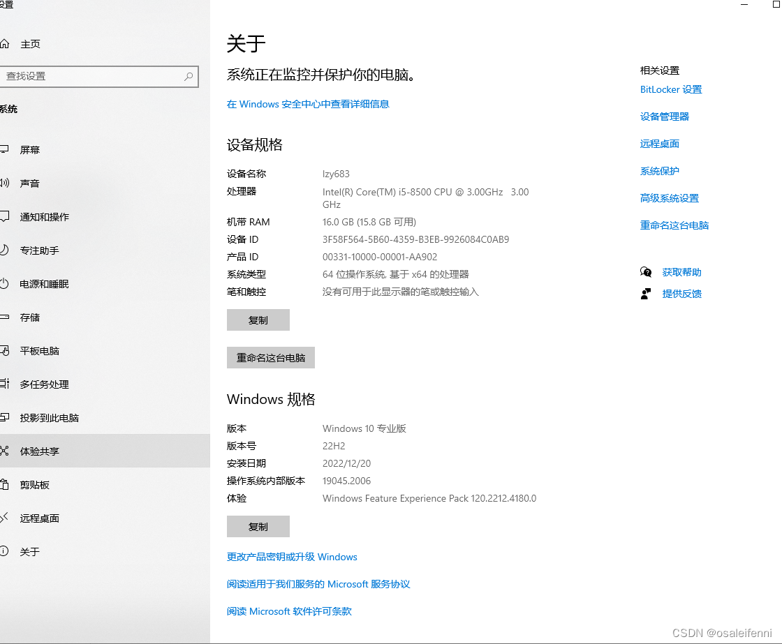Click OS build value 19045.2006
Viewport: 782px width, 644px height.
(x=346, y=481)
